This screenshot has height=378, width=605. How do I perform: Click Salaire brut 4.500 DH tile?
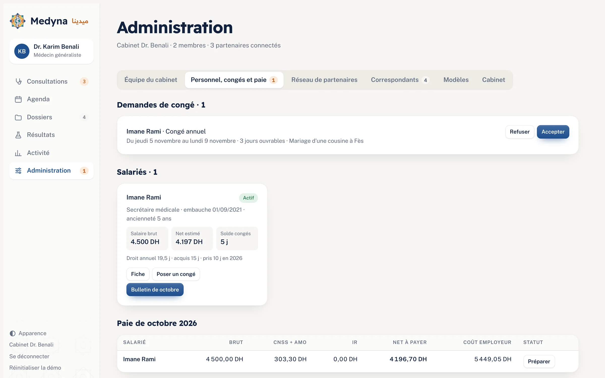(x=147, y=238)
